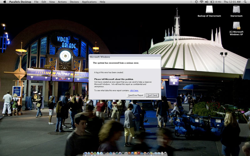Open the Wi-Fi status menu

tap(202, 2)
